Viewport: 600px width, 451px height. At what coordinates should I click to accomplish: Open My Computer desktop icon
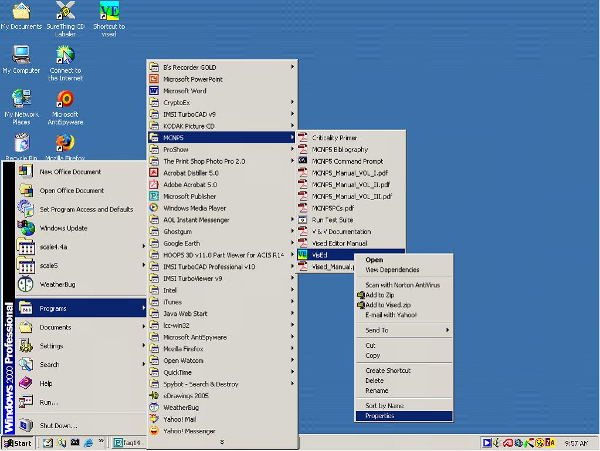coord(21,60)
